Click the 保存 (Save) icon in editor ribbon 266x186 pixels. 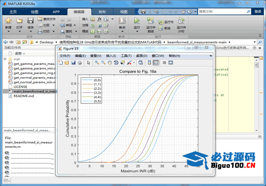pyautogui.click(x=31, y=20)
